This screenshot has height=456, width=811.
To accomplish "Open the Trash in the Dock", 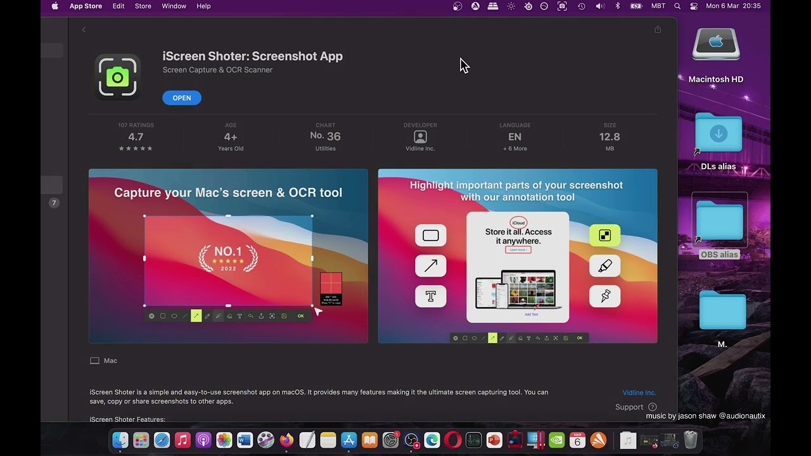I will point(691,440).
